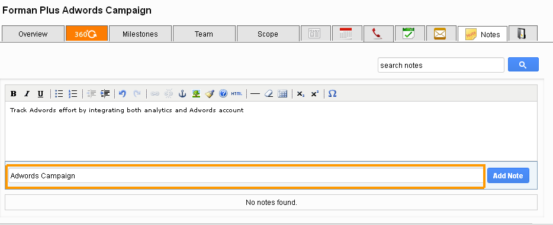Screen dimensions: 553x225
Task: Toggle bold formatting in note editor
Action: (14, 93)
